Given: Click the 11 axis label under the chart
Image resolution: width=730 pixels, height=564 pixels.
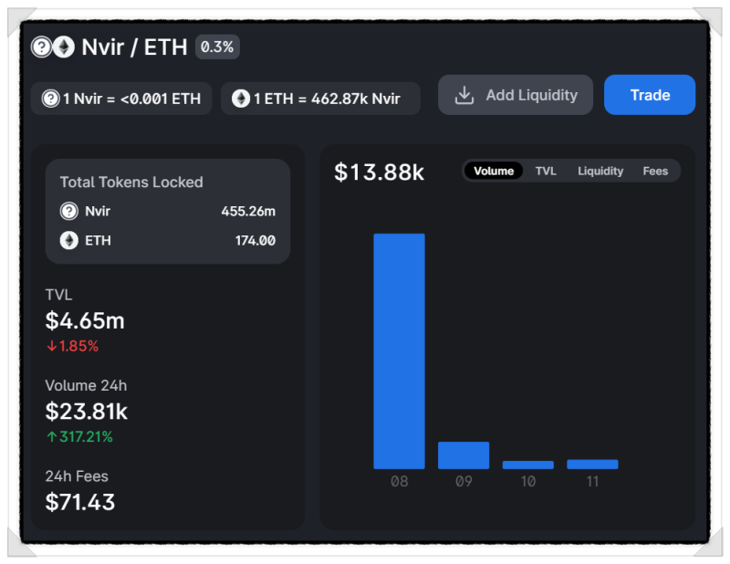Looking at the screenshot, I should (x=592, y=481).
